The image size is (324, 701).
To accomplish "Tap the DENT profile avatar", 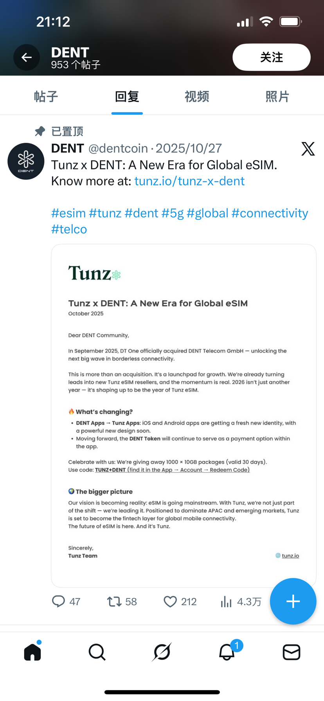I will point(26,161).
